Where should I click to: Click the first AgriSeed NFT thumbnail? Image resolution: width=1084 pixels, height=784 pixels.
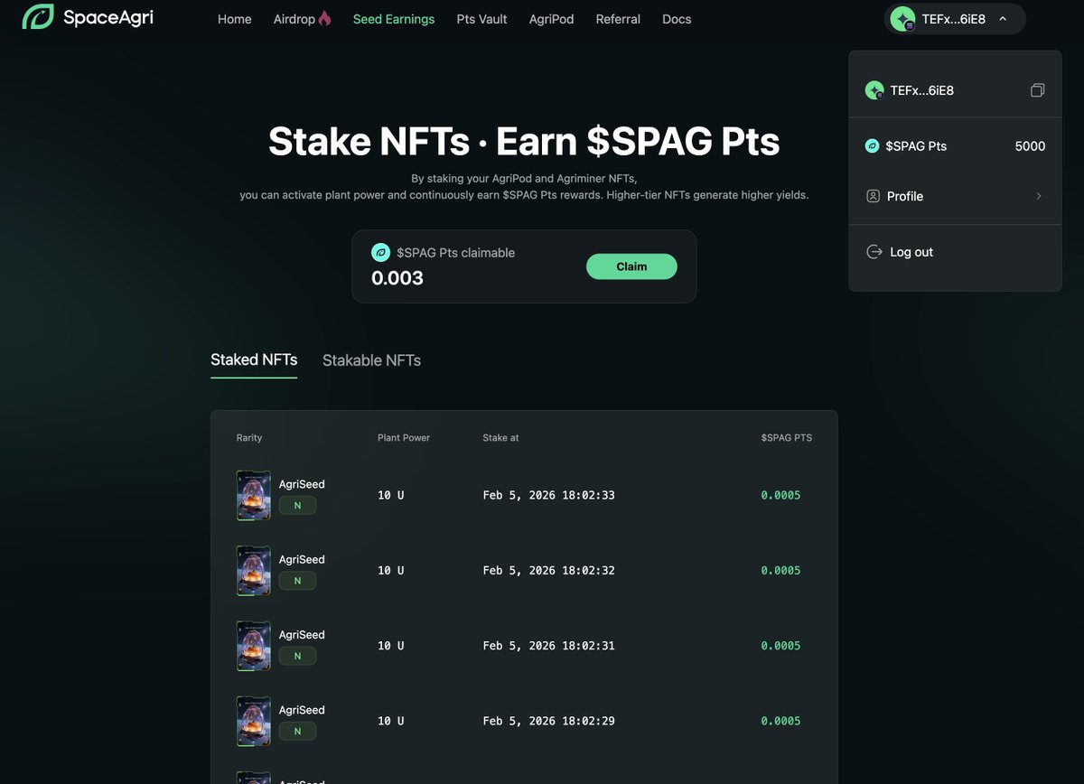tap(254, 495)
